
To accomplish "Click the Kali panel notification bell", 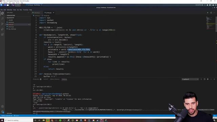I will tap(207, 5).
